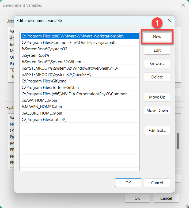
Task: Click the resize grip of the Edit environment variable dialog
Action: [173, 191]
